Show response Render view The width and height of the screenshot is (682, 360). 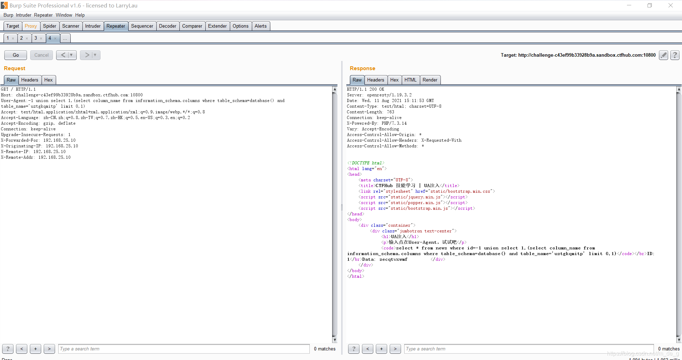tap(430, 80)
